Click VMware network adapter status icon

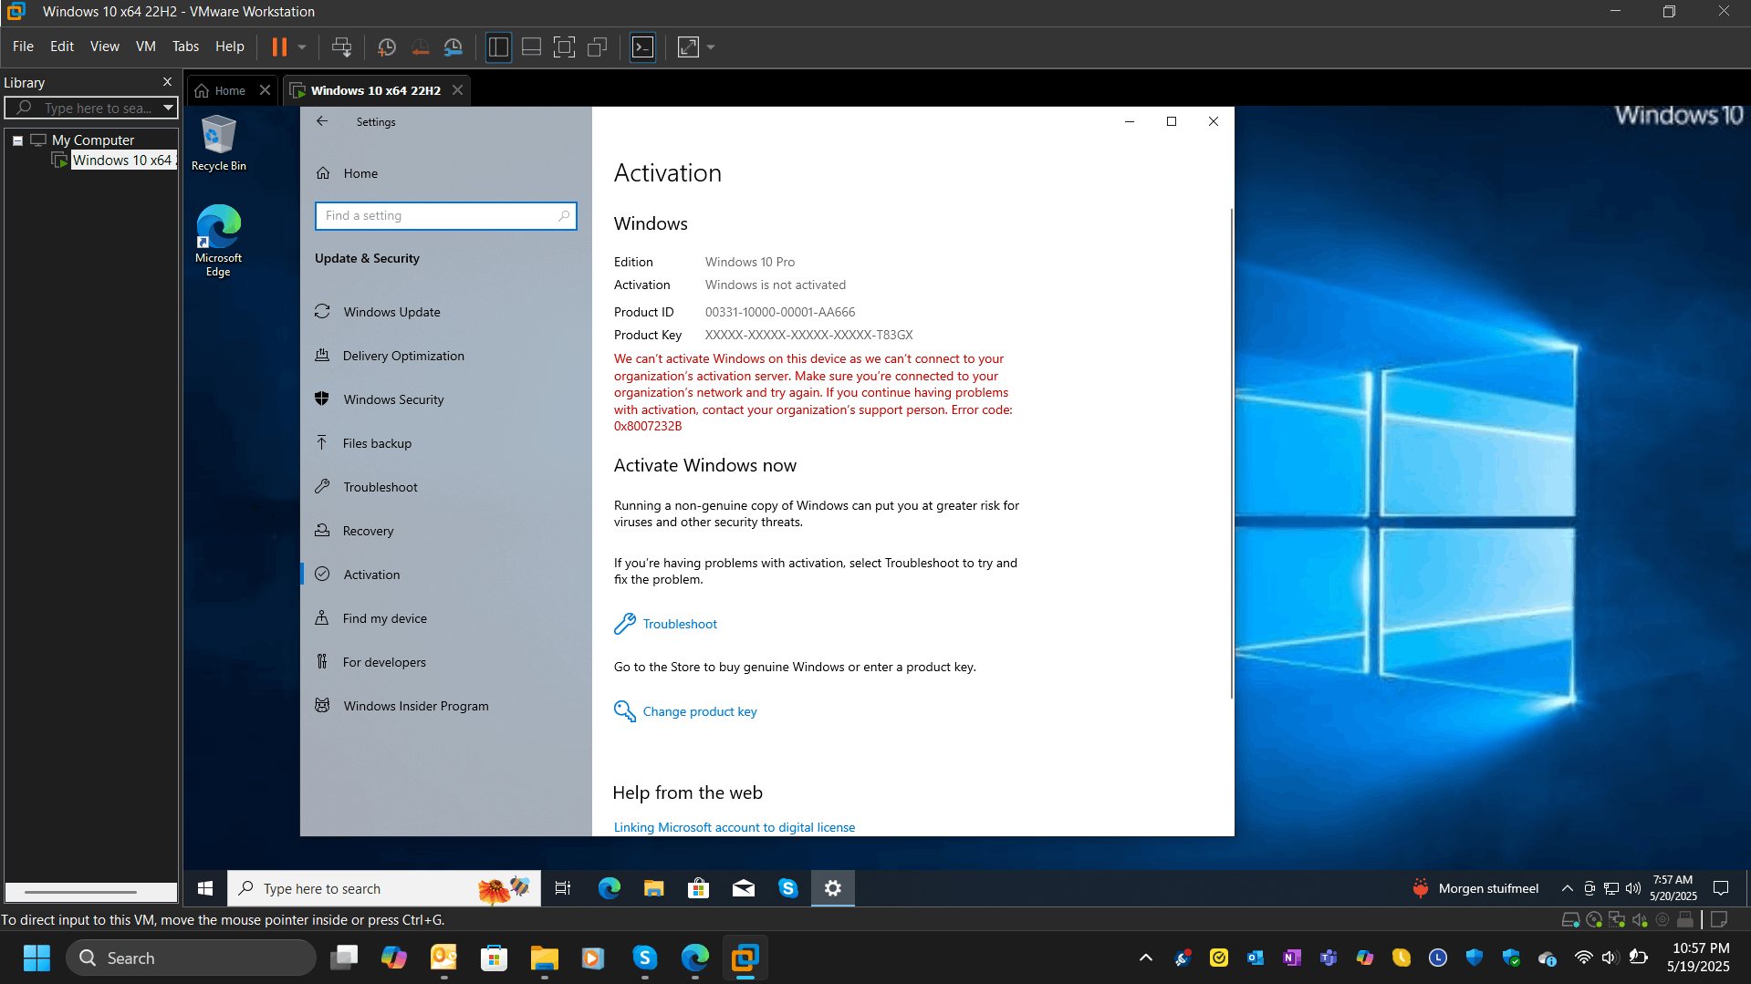(1617, 920)
